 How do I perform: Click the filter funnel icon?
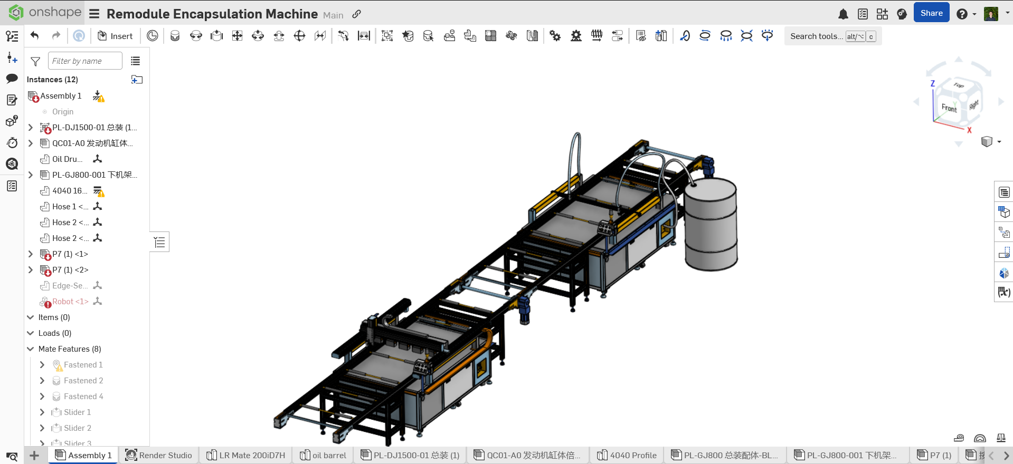(35, 62)
